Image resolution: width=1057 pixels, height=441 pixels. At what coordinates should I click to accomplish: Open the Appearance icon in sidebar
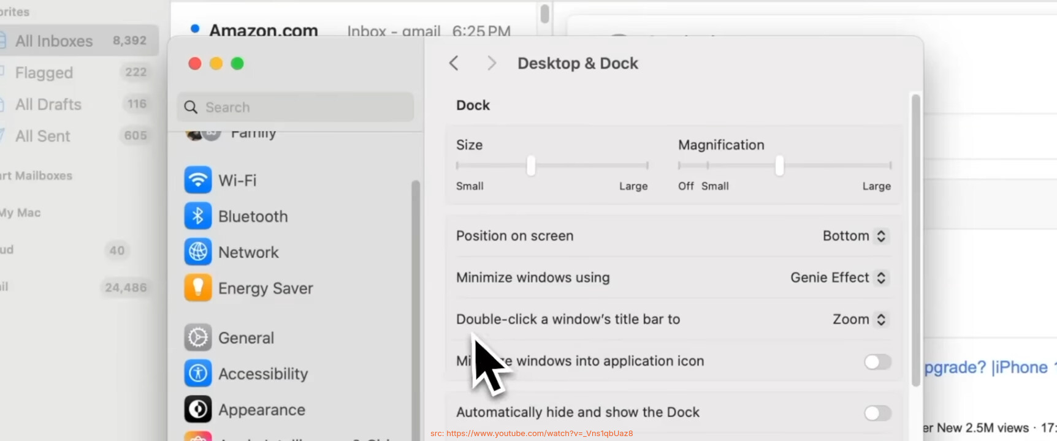click(198, 410)
